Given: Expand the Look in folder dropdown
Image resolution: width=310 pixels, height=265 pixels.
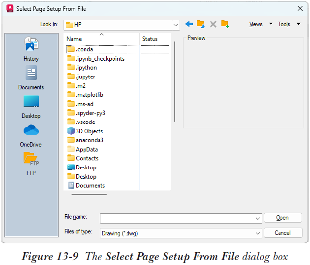Looking at the screenshot, I should pyautogui.click(x=175, y=25).
